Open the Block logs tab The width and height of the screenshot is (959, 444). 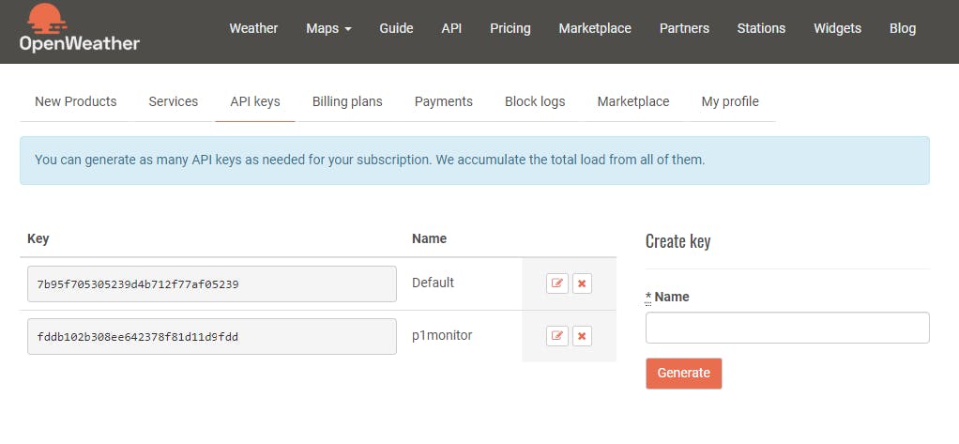[x=535, y=101]
